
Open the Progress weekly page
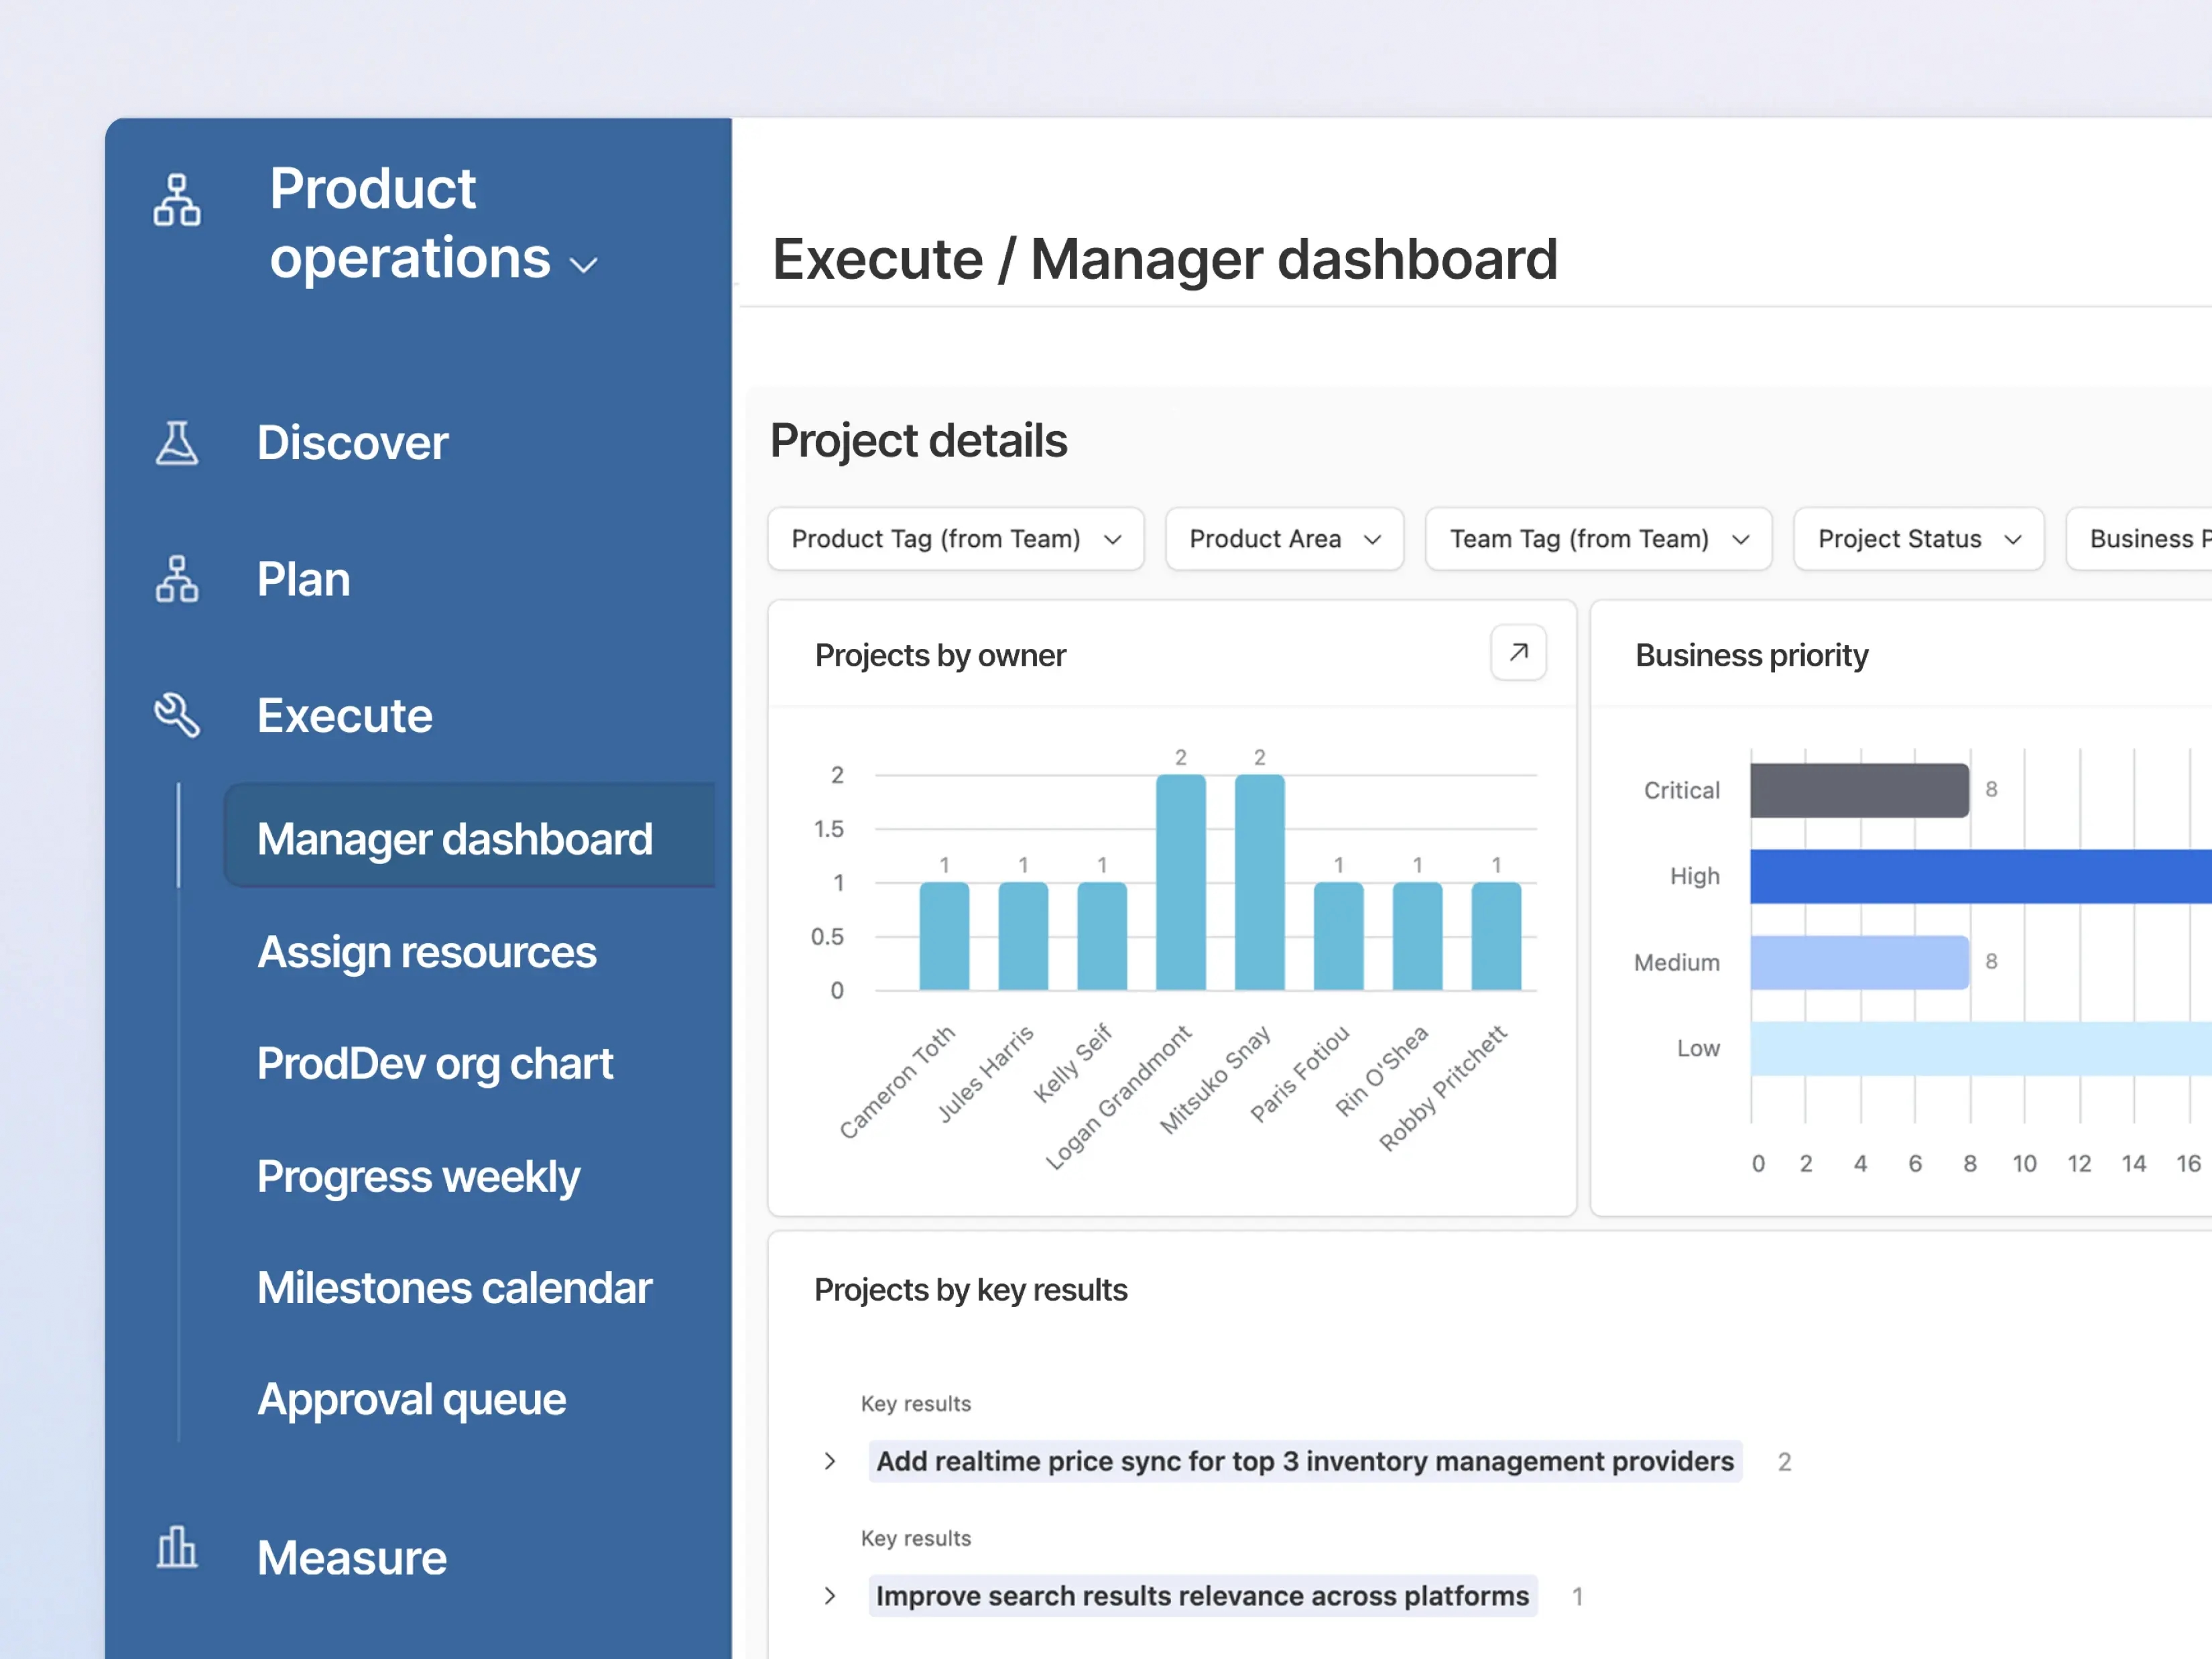[x=418, y=1177]
